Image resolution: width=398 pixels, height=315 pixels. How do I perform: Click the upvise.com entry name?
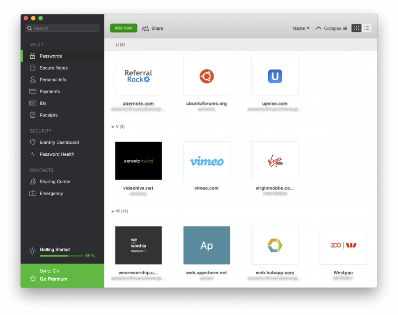[275, 104]
